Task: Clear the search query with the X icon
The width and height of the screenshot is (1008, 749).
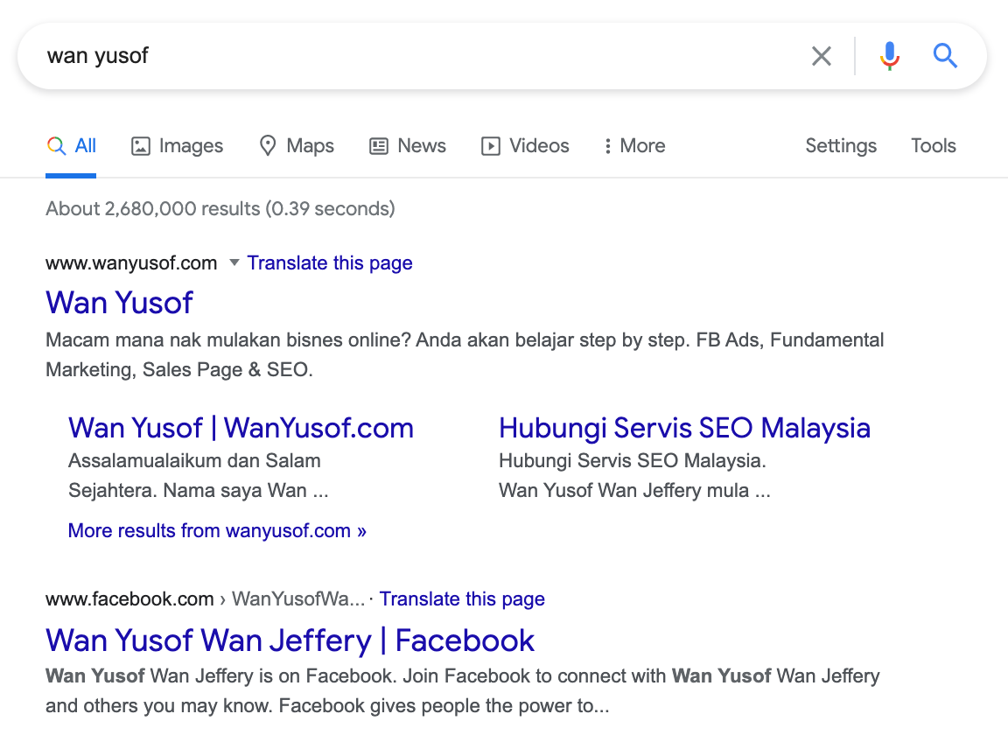Action: point(821,56)
